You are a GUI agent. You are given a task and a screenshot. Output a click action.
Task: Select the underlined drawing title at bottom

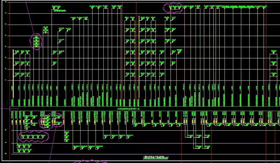tap(156, 157)
